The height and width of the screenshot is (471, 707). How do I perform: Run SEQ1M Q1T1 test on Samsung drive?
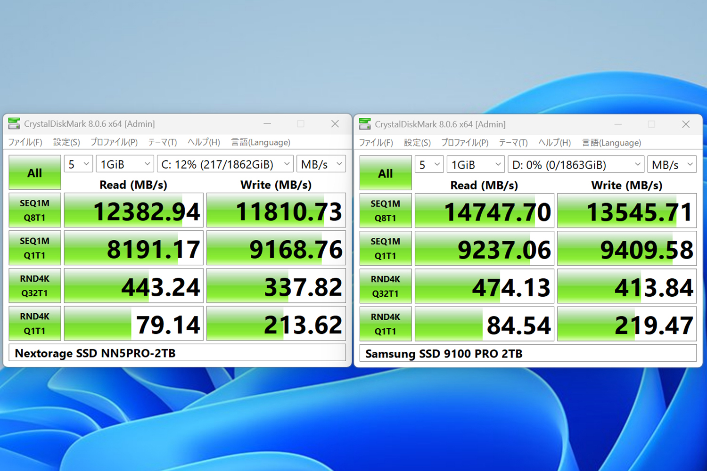click(386, 248)
